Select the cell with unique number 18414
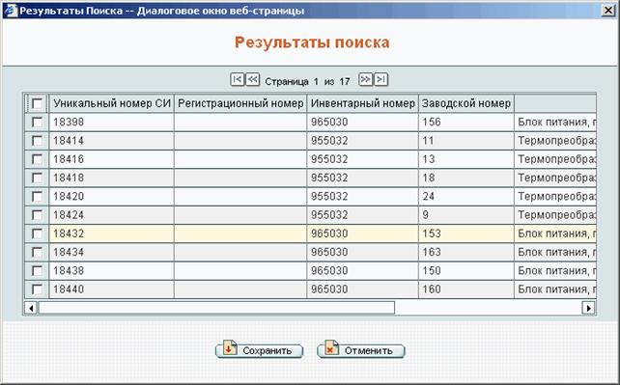The width and height of the screenshot is (620, 385). click(x=111, y=141)
